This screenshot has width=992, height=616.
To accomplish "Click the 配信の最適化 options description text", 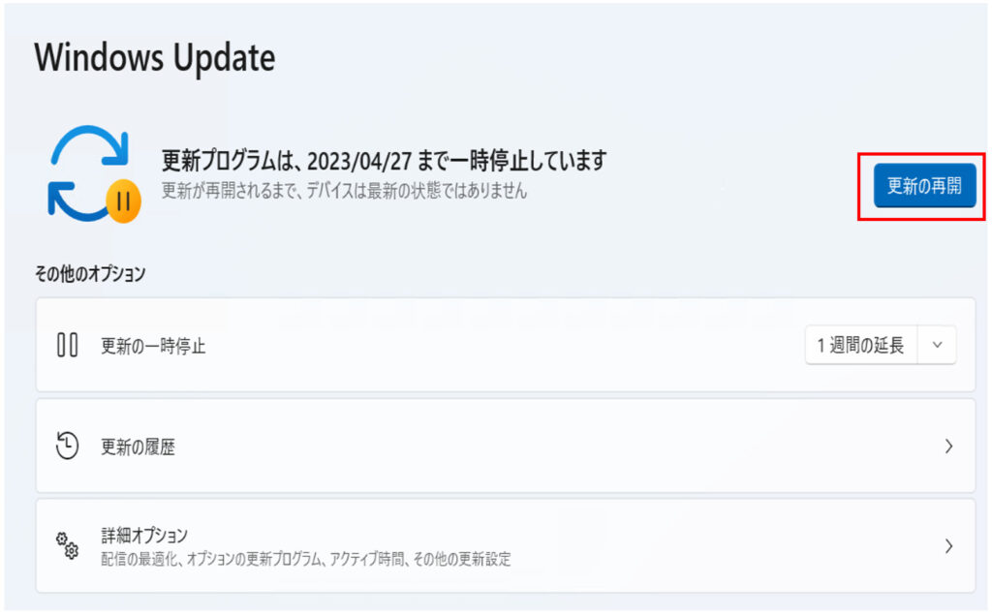I will [305, 559].
